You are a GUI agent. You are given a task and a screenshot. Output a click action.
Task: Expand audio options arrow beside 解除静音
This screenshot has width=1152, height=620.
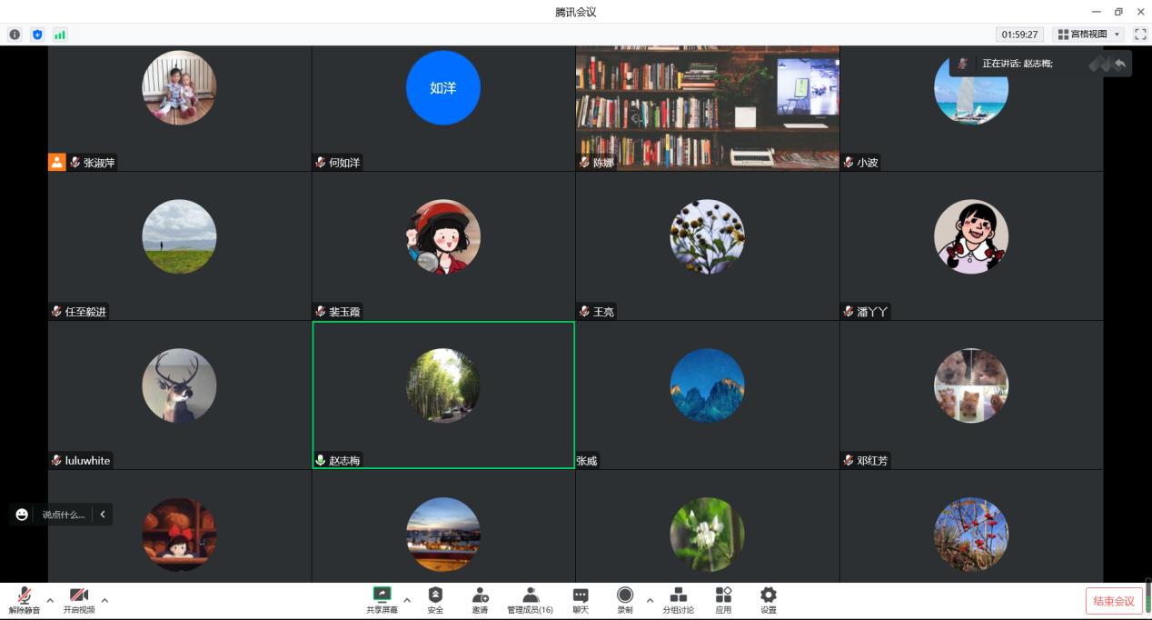(50, 600)
